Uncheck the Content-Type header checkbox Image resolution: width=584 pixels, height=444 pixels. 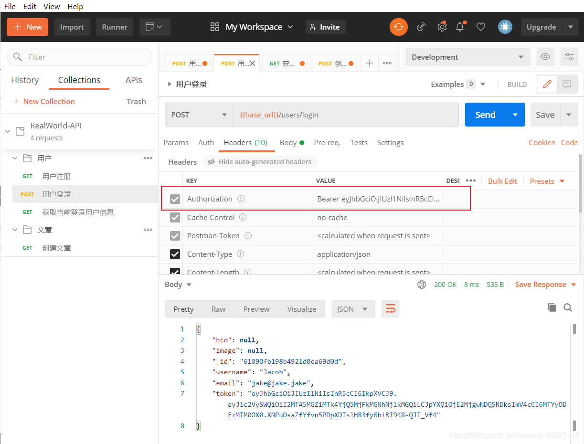[175, 254]
